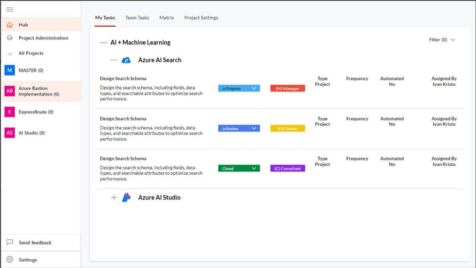
Task: Click Design Search Schema title of Closed task
Action: [x=123, y=159]
